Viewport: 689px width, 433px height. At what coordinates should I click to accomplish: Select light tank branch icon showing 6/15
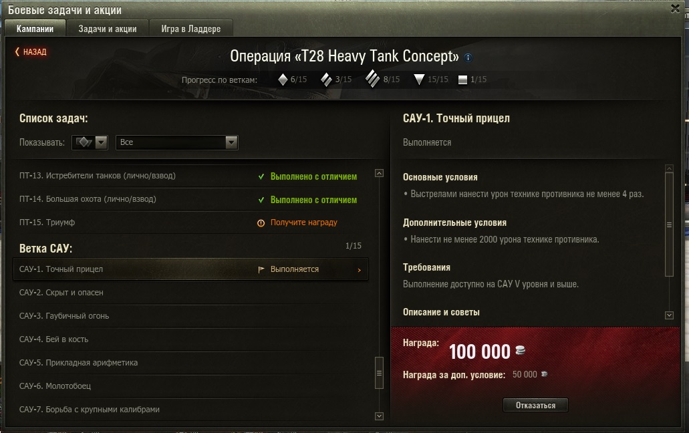[283, 80]
